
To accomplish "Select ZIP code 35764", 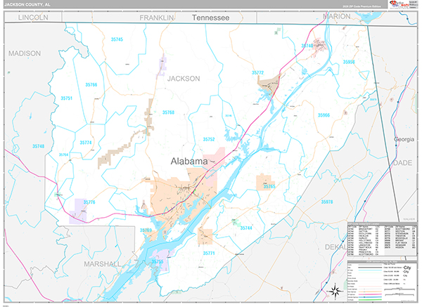I will (63, 155).
